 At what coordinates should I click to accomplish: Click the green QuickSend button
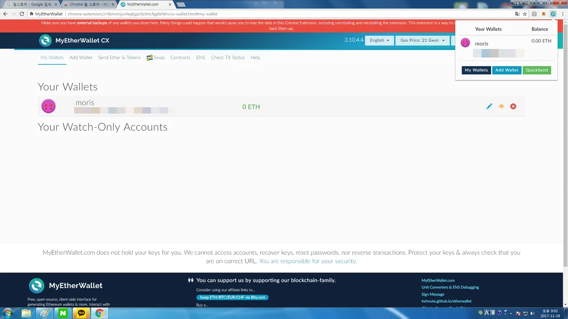point(537,70)
